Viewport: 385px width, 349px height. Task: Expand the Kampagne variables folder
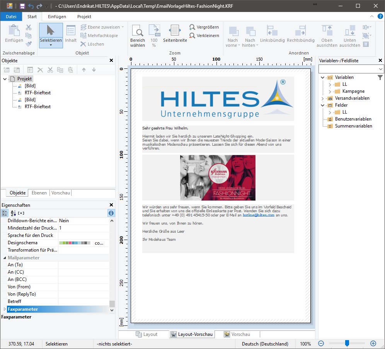[330, 91]
